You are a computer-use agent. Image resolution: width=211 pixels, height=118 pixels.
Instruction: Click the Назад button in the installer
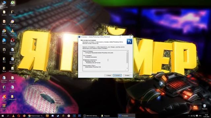pyautogui.click(x=108, y=75)
